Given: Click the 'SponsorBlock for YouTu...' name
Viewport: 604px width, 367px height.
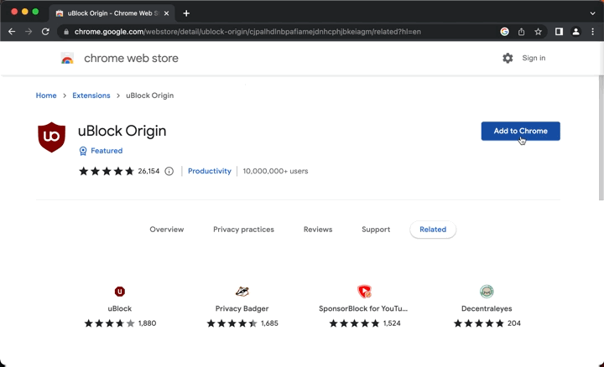Looking at the screenshot, I should (363, 308).
